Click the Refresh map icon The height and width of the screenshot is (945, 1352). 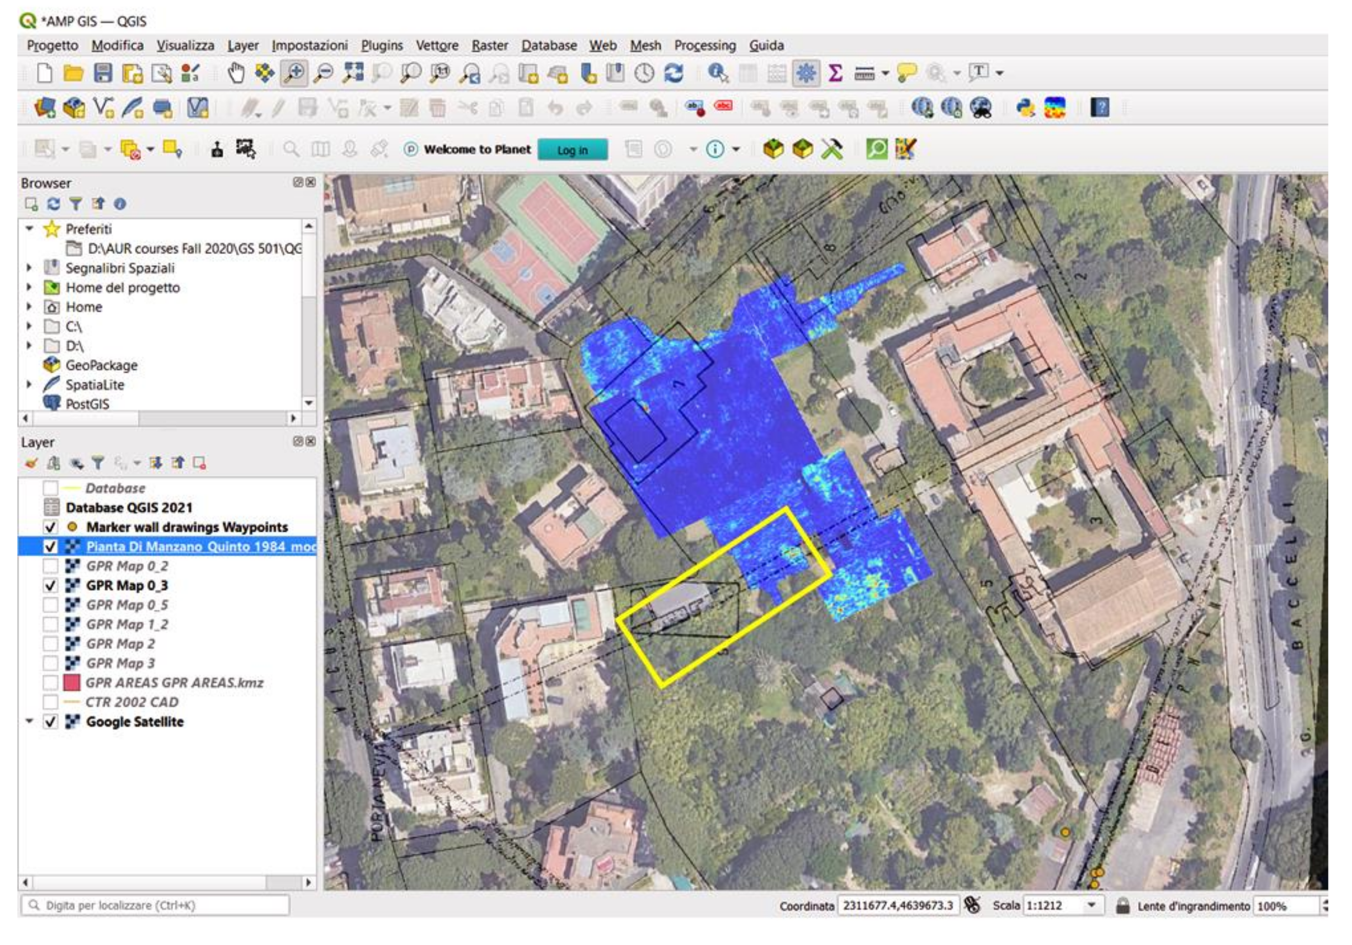point(673,73)
